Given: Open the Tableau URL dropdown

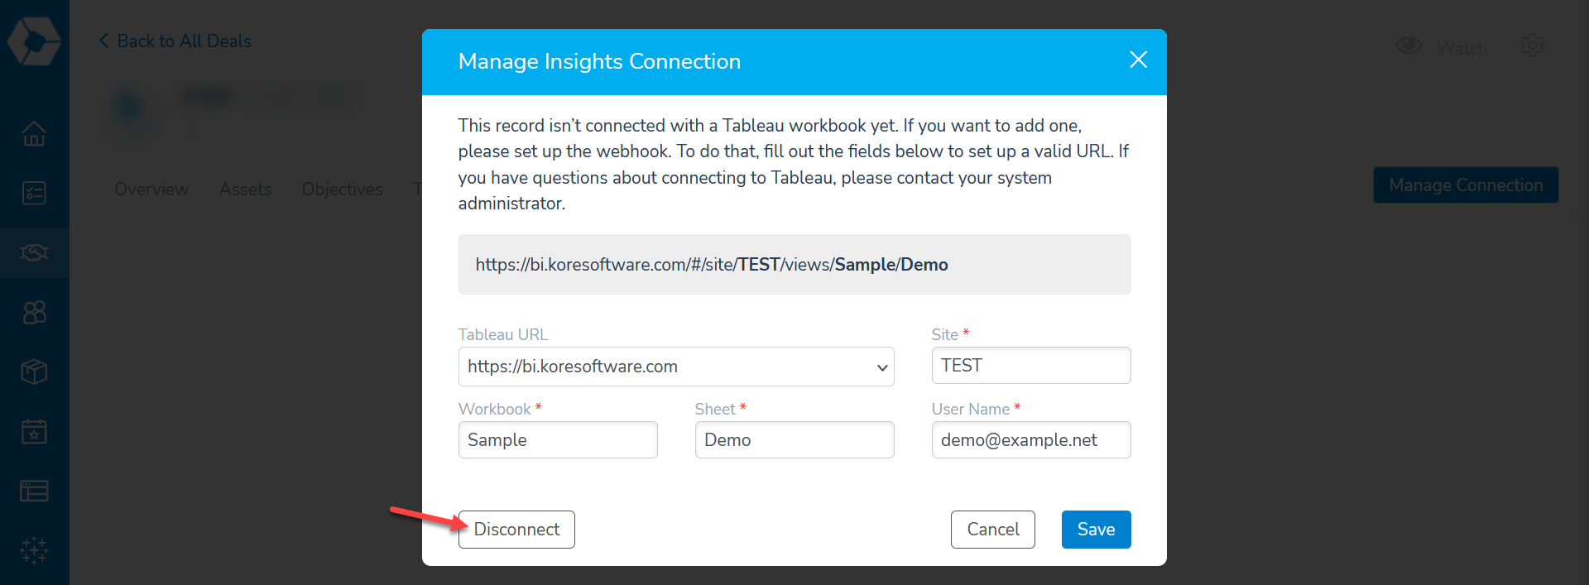Looking at the screenshot, I should (676, 367).
